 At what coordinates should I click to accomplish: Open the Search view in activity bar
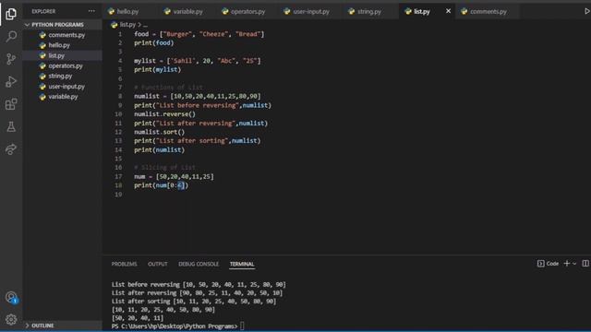tap(11, 37)
